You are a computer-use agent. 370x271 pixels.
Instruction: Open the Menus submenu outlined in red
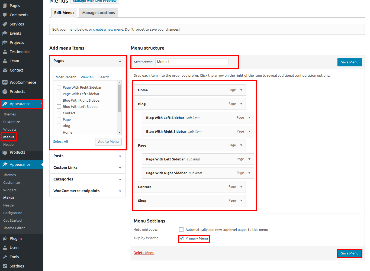[x=9, y=137]
